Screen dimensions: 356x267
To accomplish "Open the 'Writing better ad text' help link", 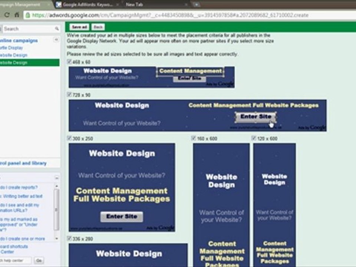I will [x=21, y=197].
